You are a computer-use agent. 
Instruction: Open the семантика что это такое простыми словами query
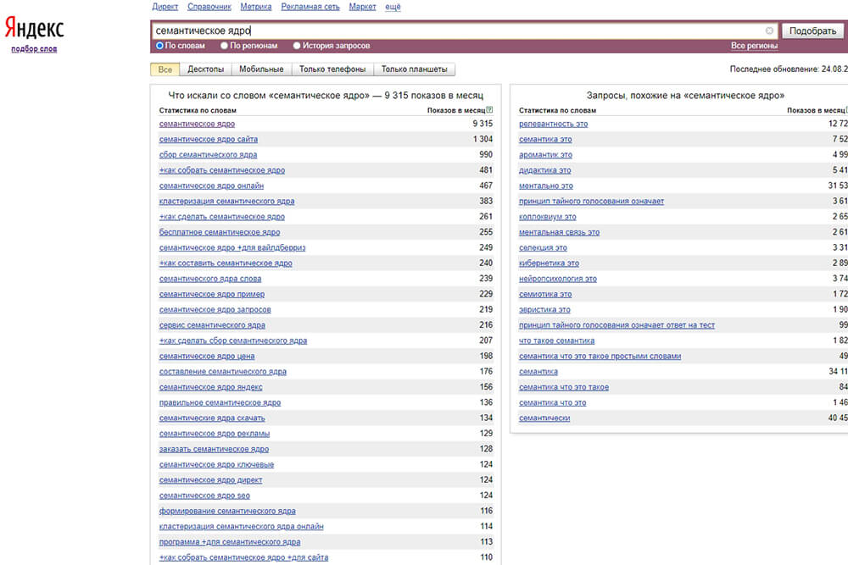click(x=600, y=357)
